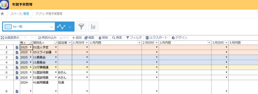Open the funnel filter icon button
Screen dimensions: 258x94
tap(81, 27)
